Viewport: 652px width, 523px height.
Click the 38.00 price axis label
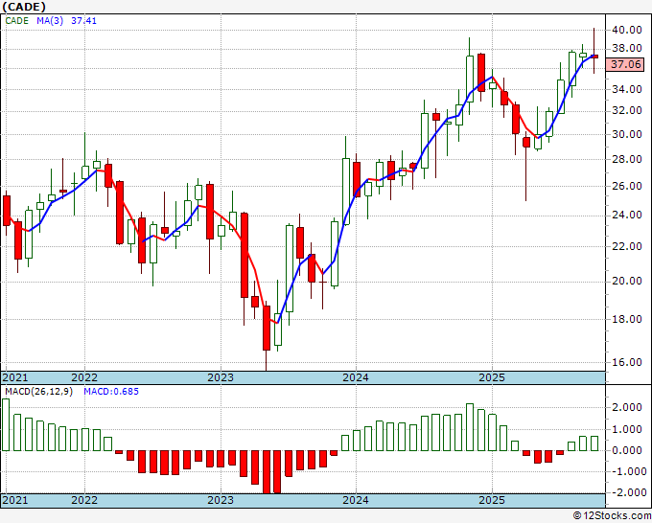coord(626,49)
